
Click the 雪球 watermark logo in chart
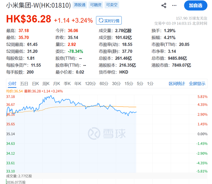(107, 133)
